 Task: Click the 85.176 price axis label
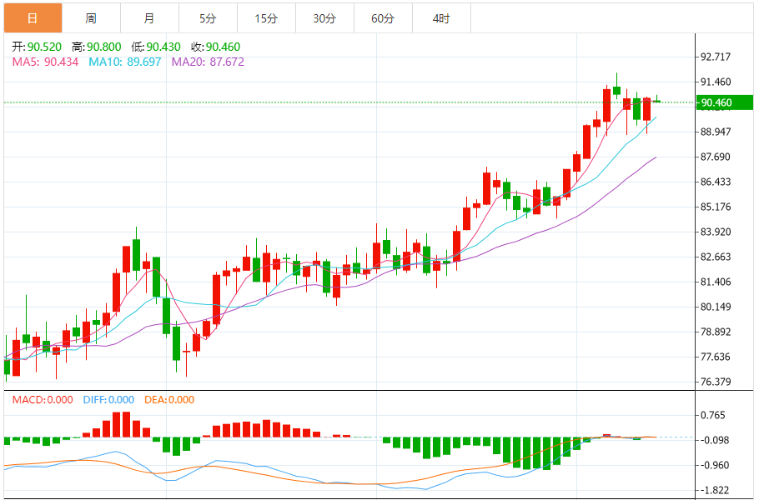pyautogui.click(x=716, y=207)
